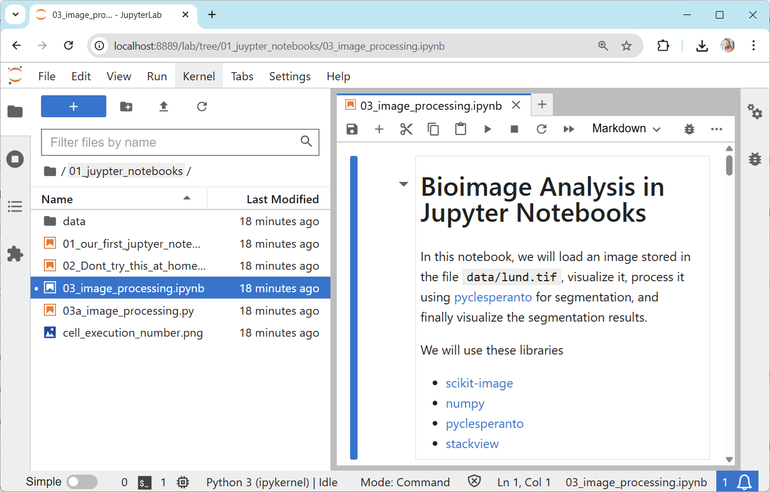Image resolution: width=770 pixels, height=492 pixels.
Task: Enable the debugger with the bug icon
Action: 689,129
